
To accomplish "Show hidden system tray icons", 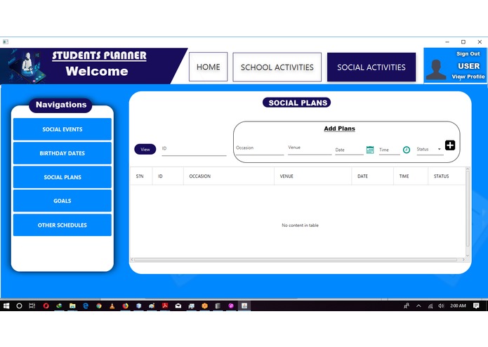I will [418, 306].
